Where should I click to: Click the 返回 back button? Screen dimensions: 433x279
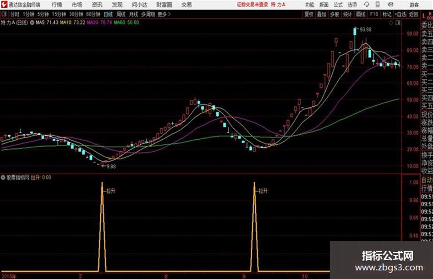pos(413,14)
